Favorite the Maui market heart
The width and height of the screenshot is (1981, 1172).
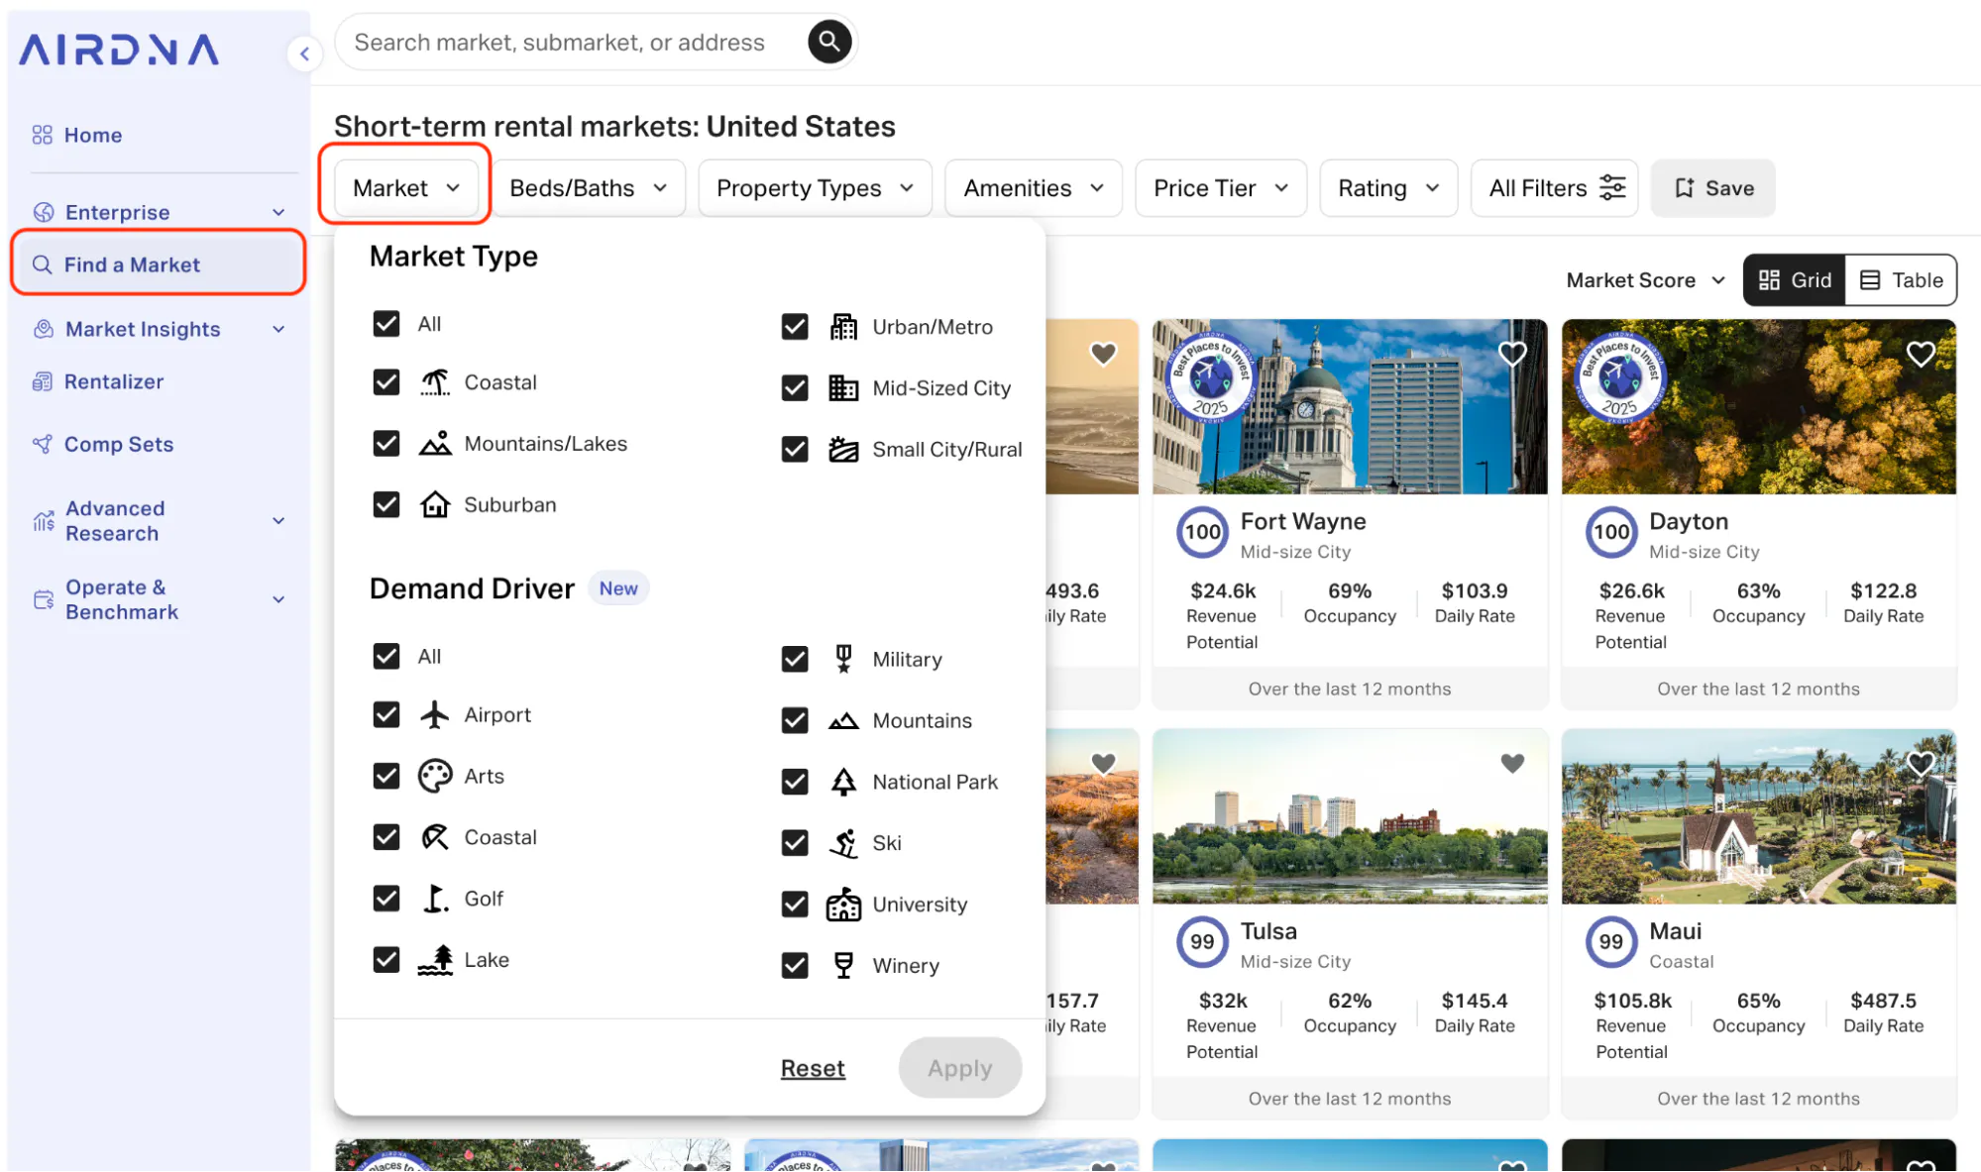(1920, 763)
